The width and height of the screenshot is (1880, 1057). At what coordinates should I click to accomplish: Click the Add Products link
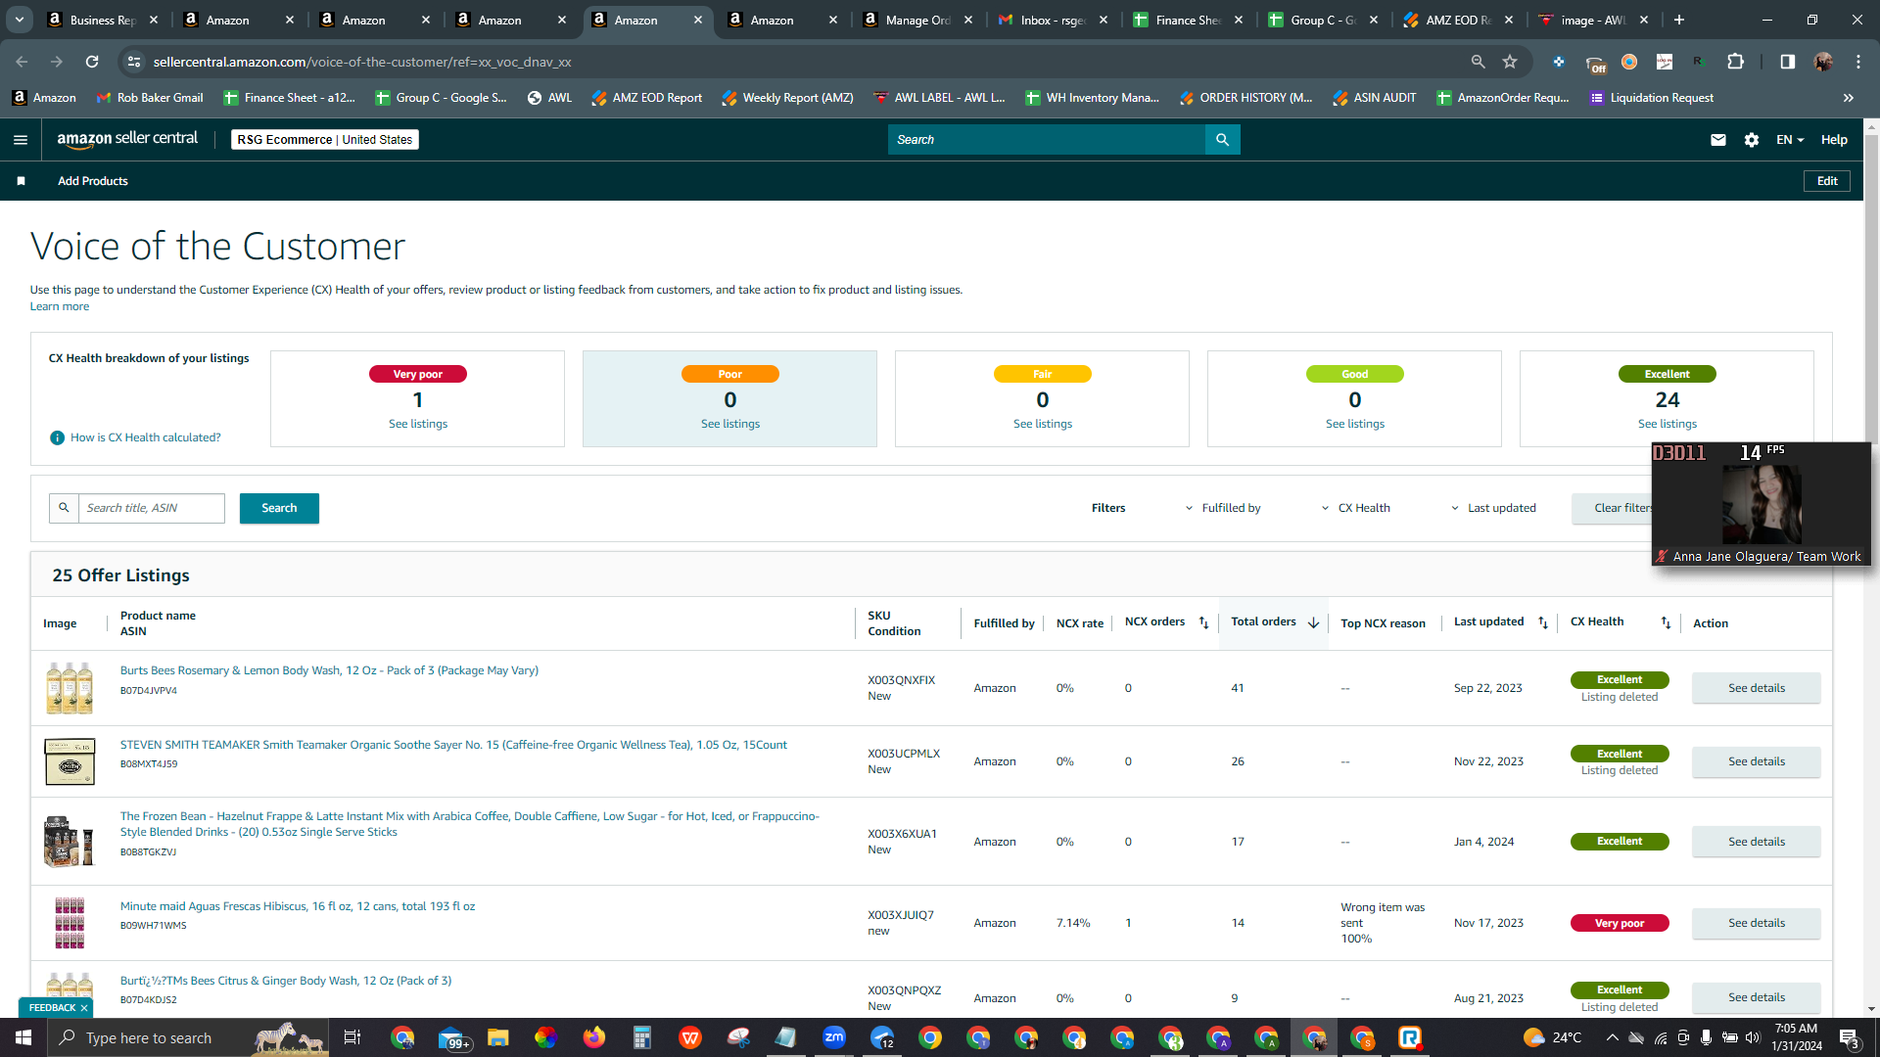pos(93,181)
